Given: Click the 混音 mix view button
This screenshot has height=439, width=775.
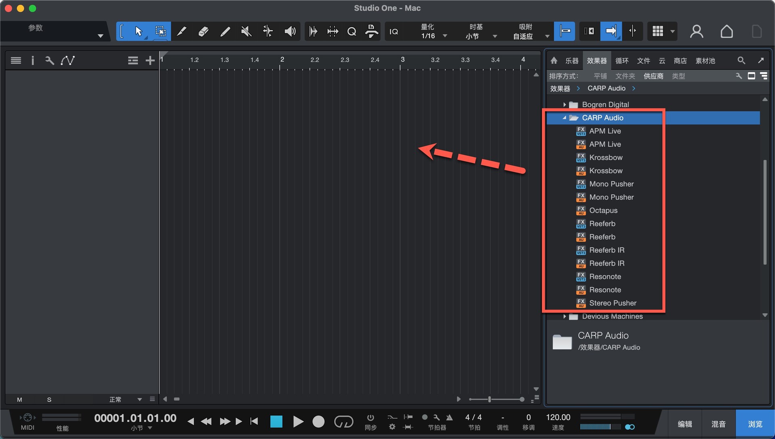Looking at the screenshot, I should 718,424.
